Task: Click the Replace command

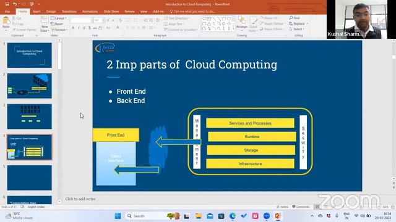Action: click(298, 23)
